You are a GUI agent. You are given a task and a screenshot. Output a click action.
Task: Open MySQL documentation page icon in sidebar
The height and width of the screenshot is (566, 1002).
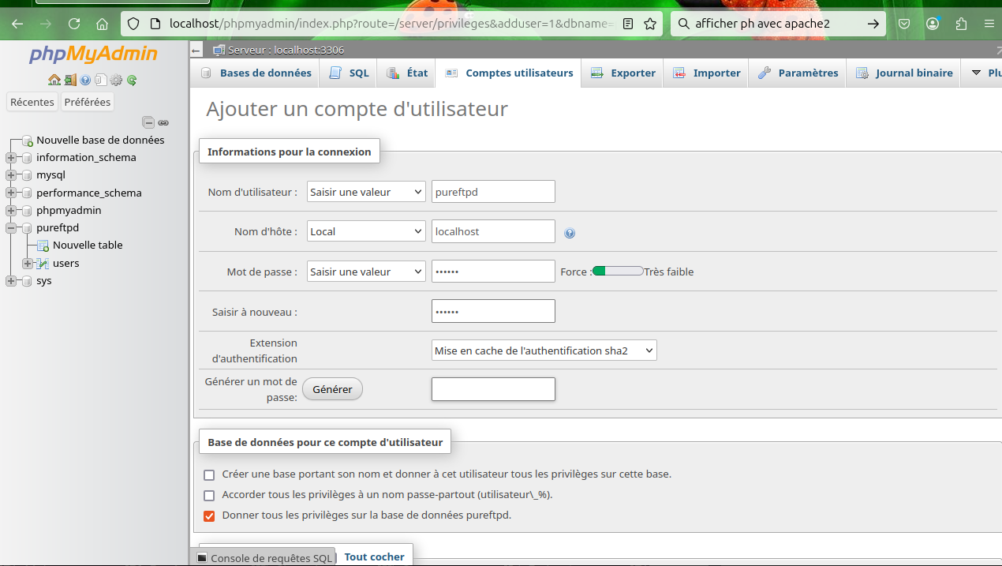click(100, 80)
